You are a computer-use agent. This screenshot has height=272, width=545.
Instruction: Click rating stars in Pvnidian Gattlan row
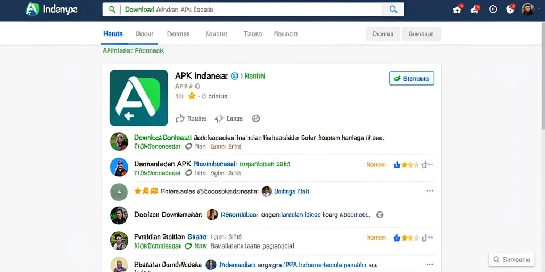[410, 238]
